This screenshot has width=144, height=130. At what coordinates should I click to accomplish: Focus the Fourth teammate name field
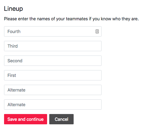coord(53,31)
